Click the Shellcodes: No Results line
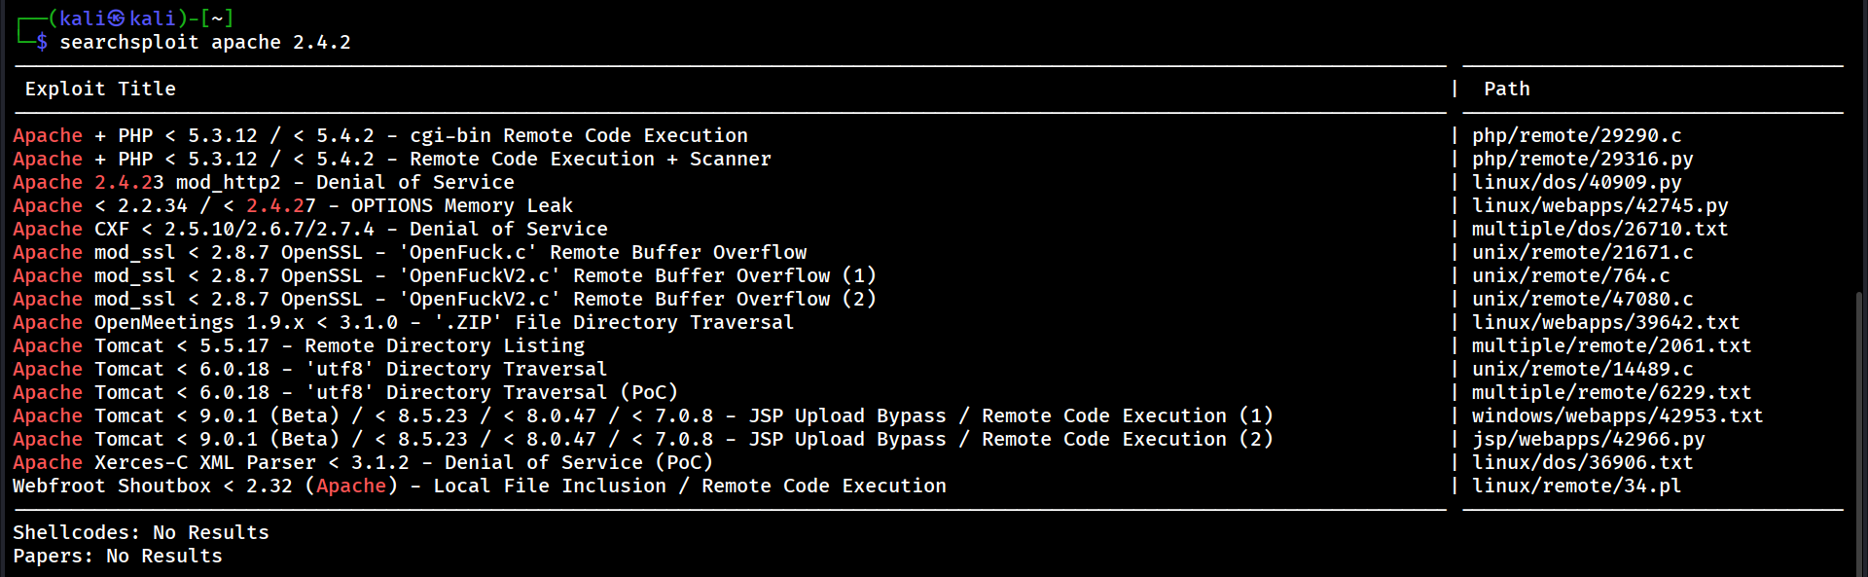The image size is (1868, 577). [140, 533]
